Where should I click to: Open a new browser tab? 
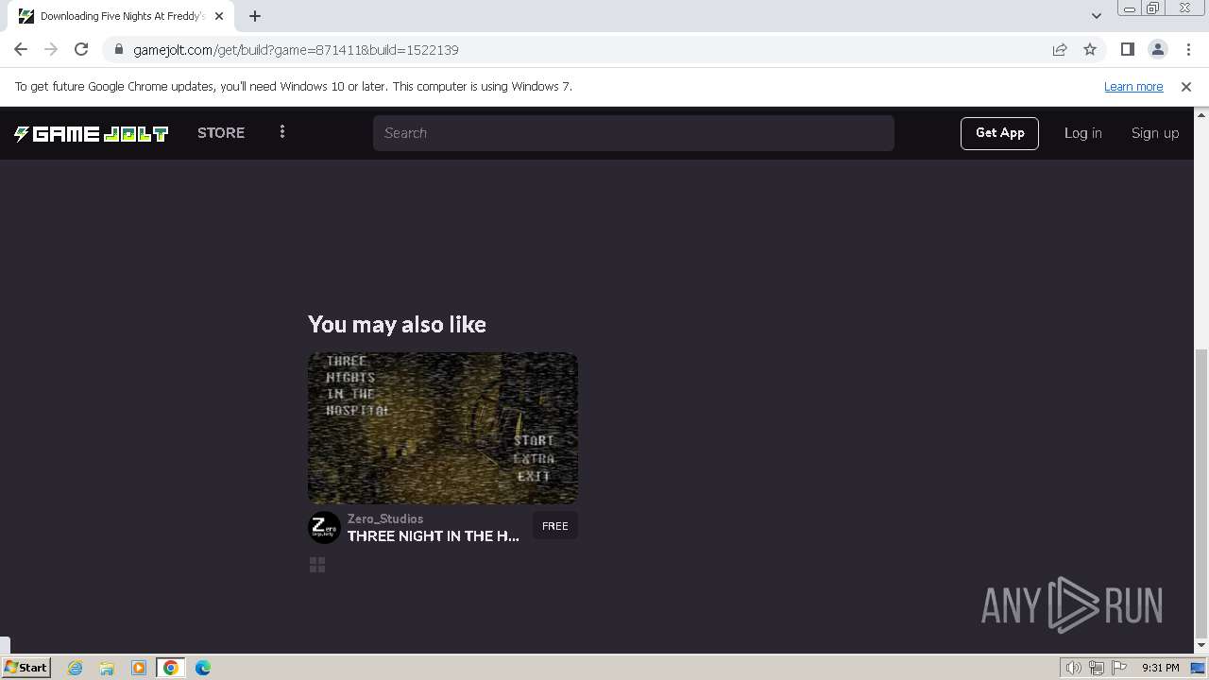pos(255,16)
